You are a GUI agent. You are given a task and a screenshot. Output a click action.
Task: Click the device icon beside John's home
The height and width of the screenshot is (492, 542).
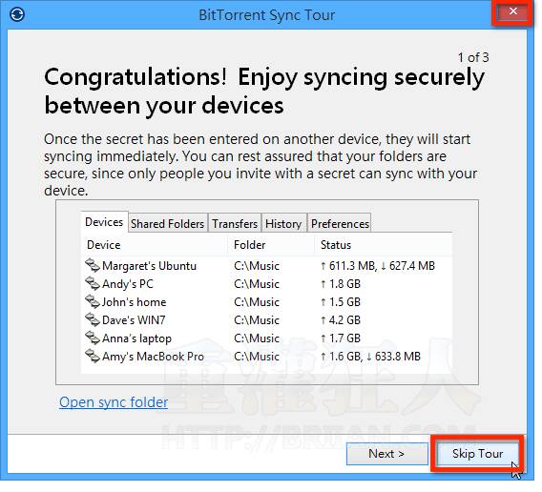click(93, 301)
